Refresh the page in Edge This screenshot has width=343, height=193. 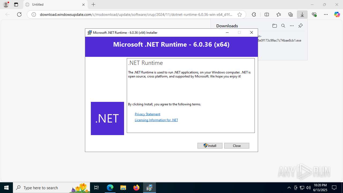(x=19, y=14)
